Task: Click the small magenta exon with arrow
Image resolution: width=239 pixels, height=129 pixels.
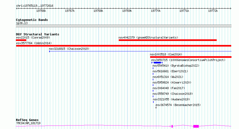Action: (x=172, y=126)
